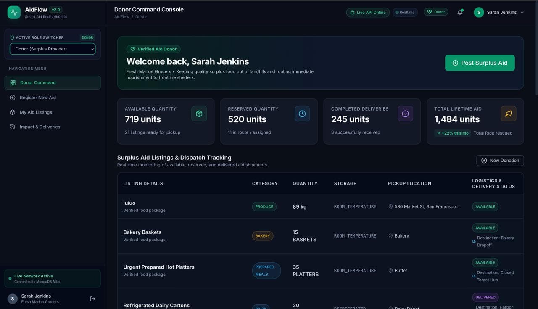Screen dimensions: 538x309
Task: Click the Post Surplus Aid button
Action: 480,63
